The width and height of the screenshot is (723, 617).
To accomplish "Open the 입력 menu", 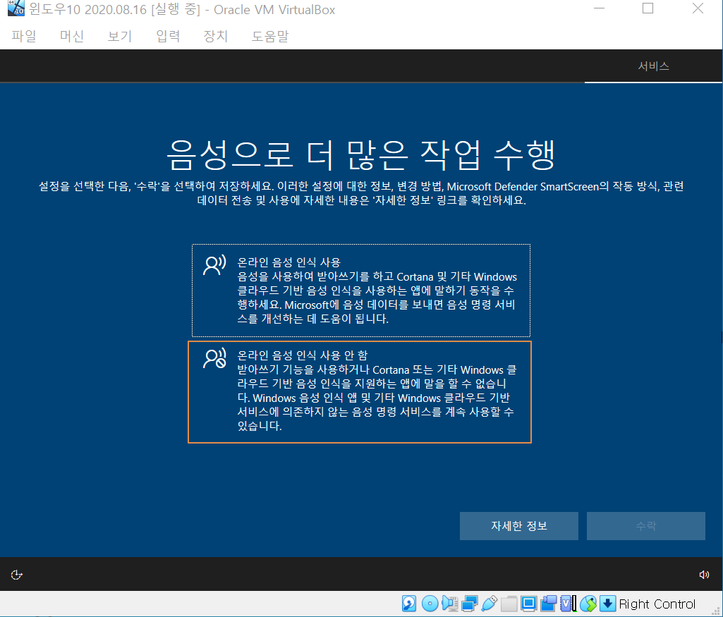I will point(168,36).
